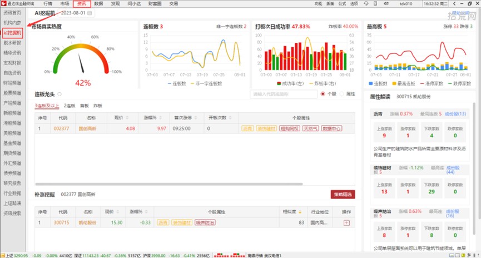Toggle 涨停家数 legend series
The image size is (481, 258).
tap(432, 83)
